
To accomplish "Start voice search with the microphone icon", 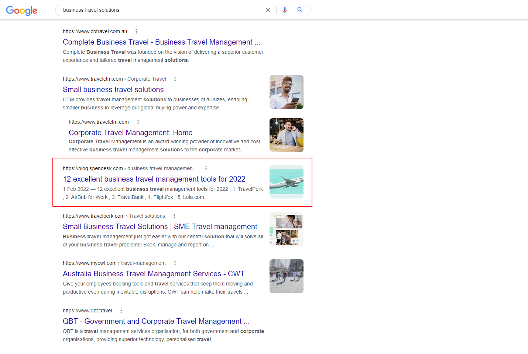I will click(285, 10).
